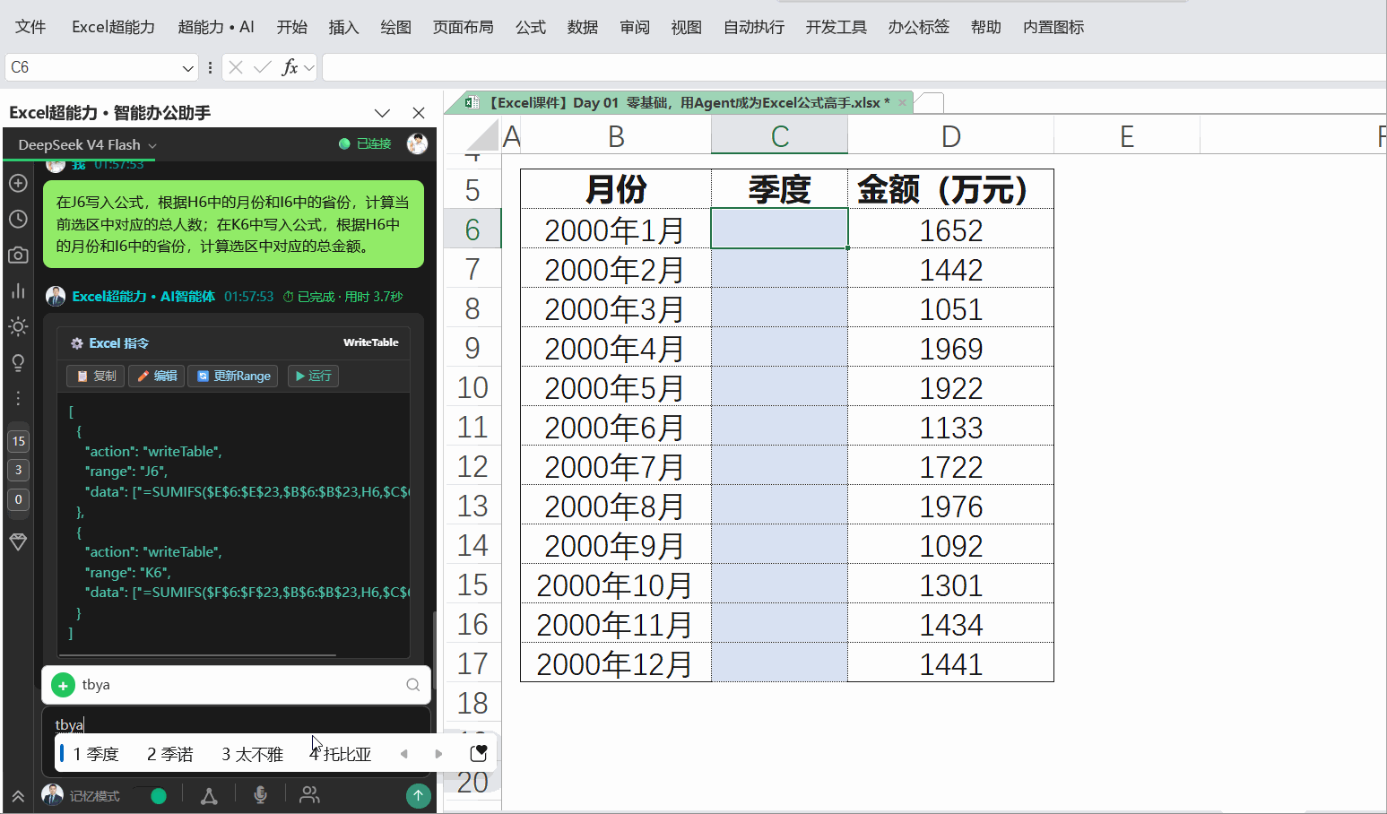Screen dimensions: 1387x814
Task: Click the sun theme icon in sidebar
Action: click(18, 326)
